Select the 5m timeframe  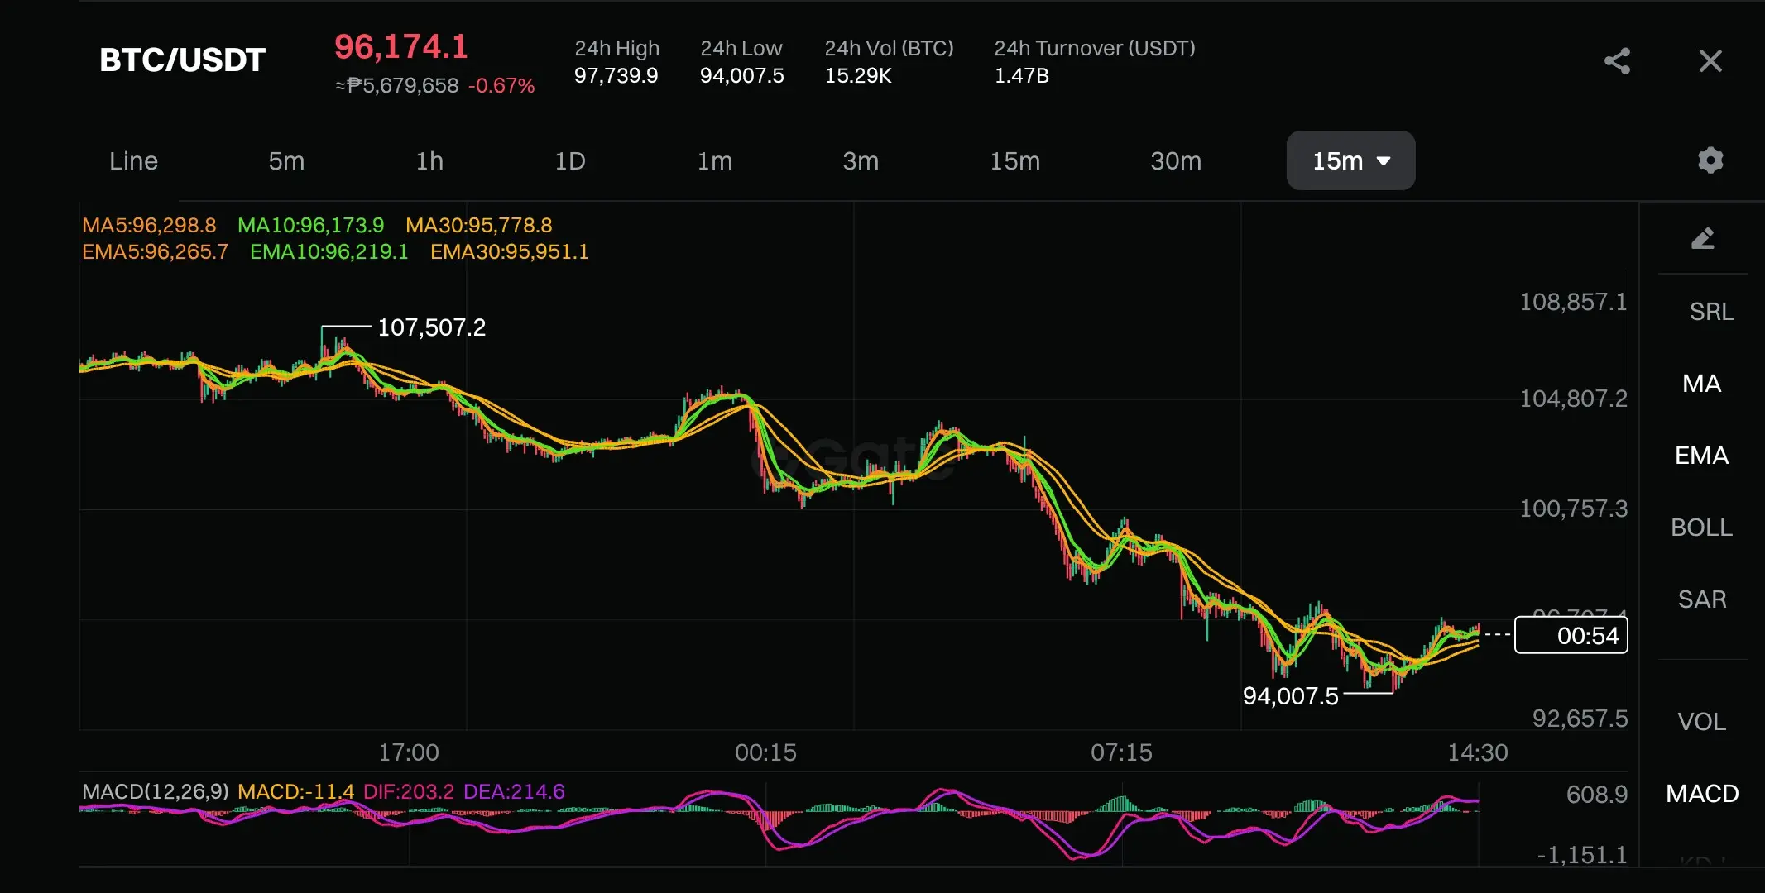coord(286,160)
